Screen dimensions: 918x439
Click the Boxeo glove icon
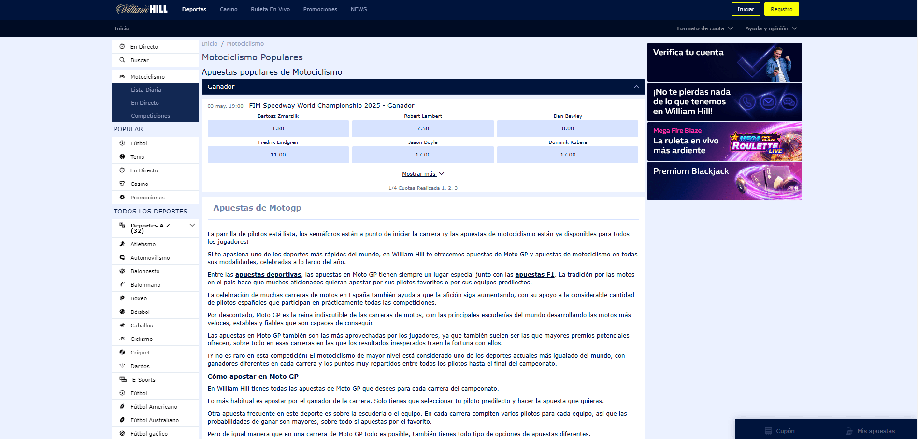[x=122, y=298]
